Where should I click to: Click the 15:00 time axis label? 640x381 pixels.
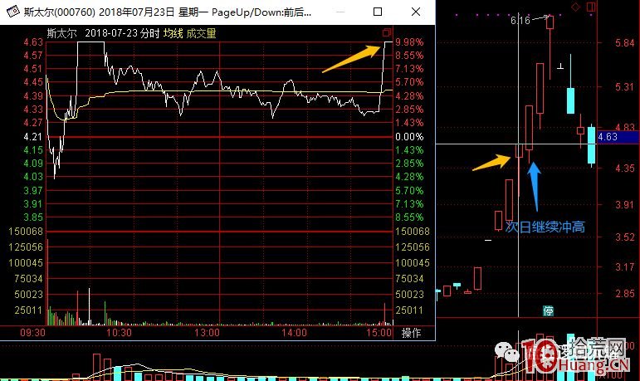(379, 333)
